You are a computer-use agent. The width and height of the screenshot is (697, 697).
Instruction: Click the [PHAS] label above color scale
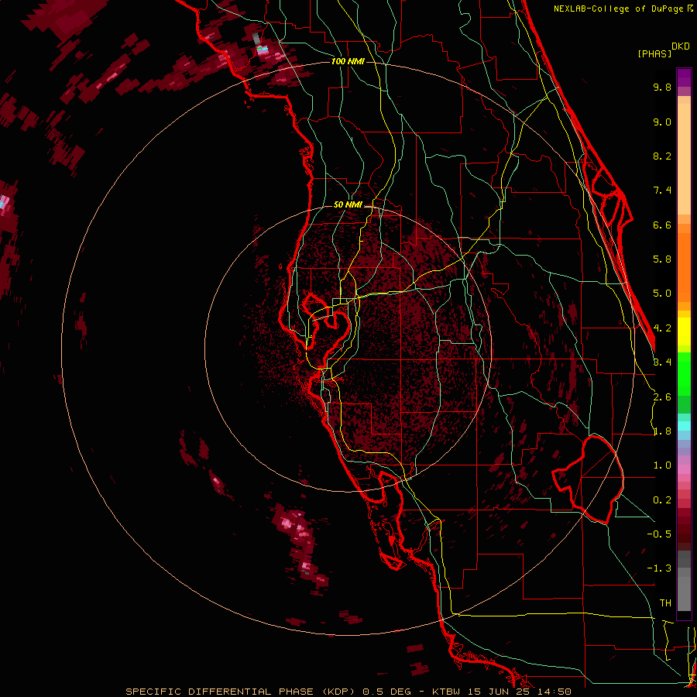tap(654, 53)
